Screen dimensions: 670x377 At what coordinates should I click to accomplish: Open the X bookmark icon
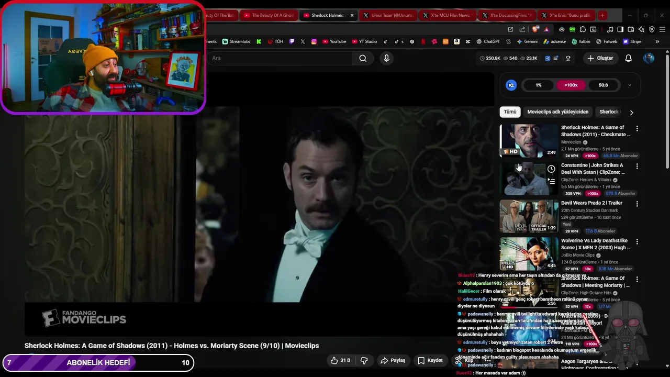tap(303, 41)
